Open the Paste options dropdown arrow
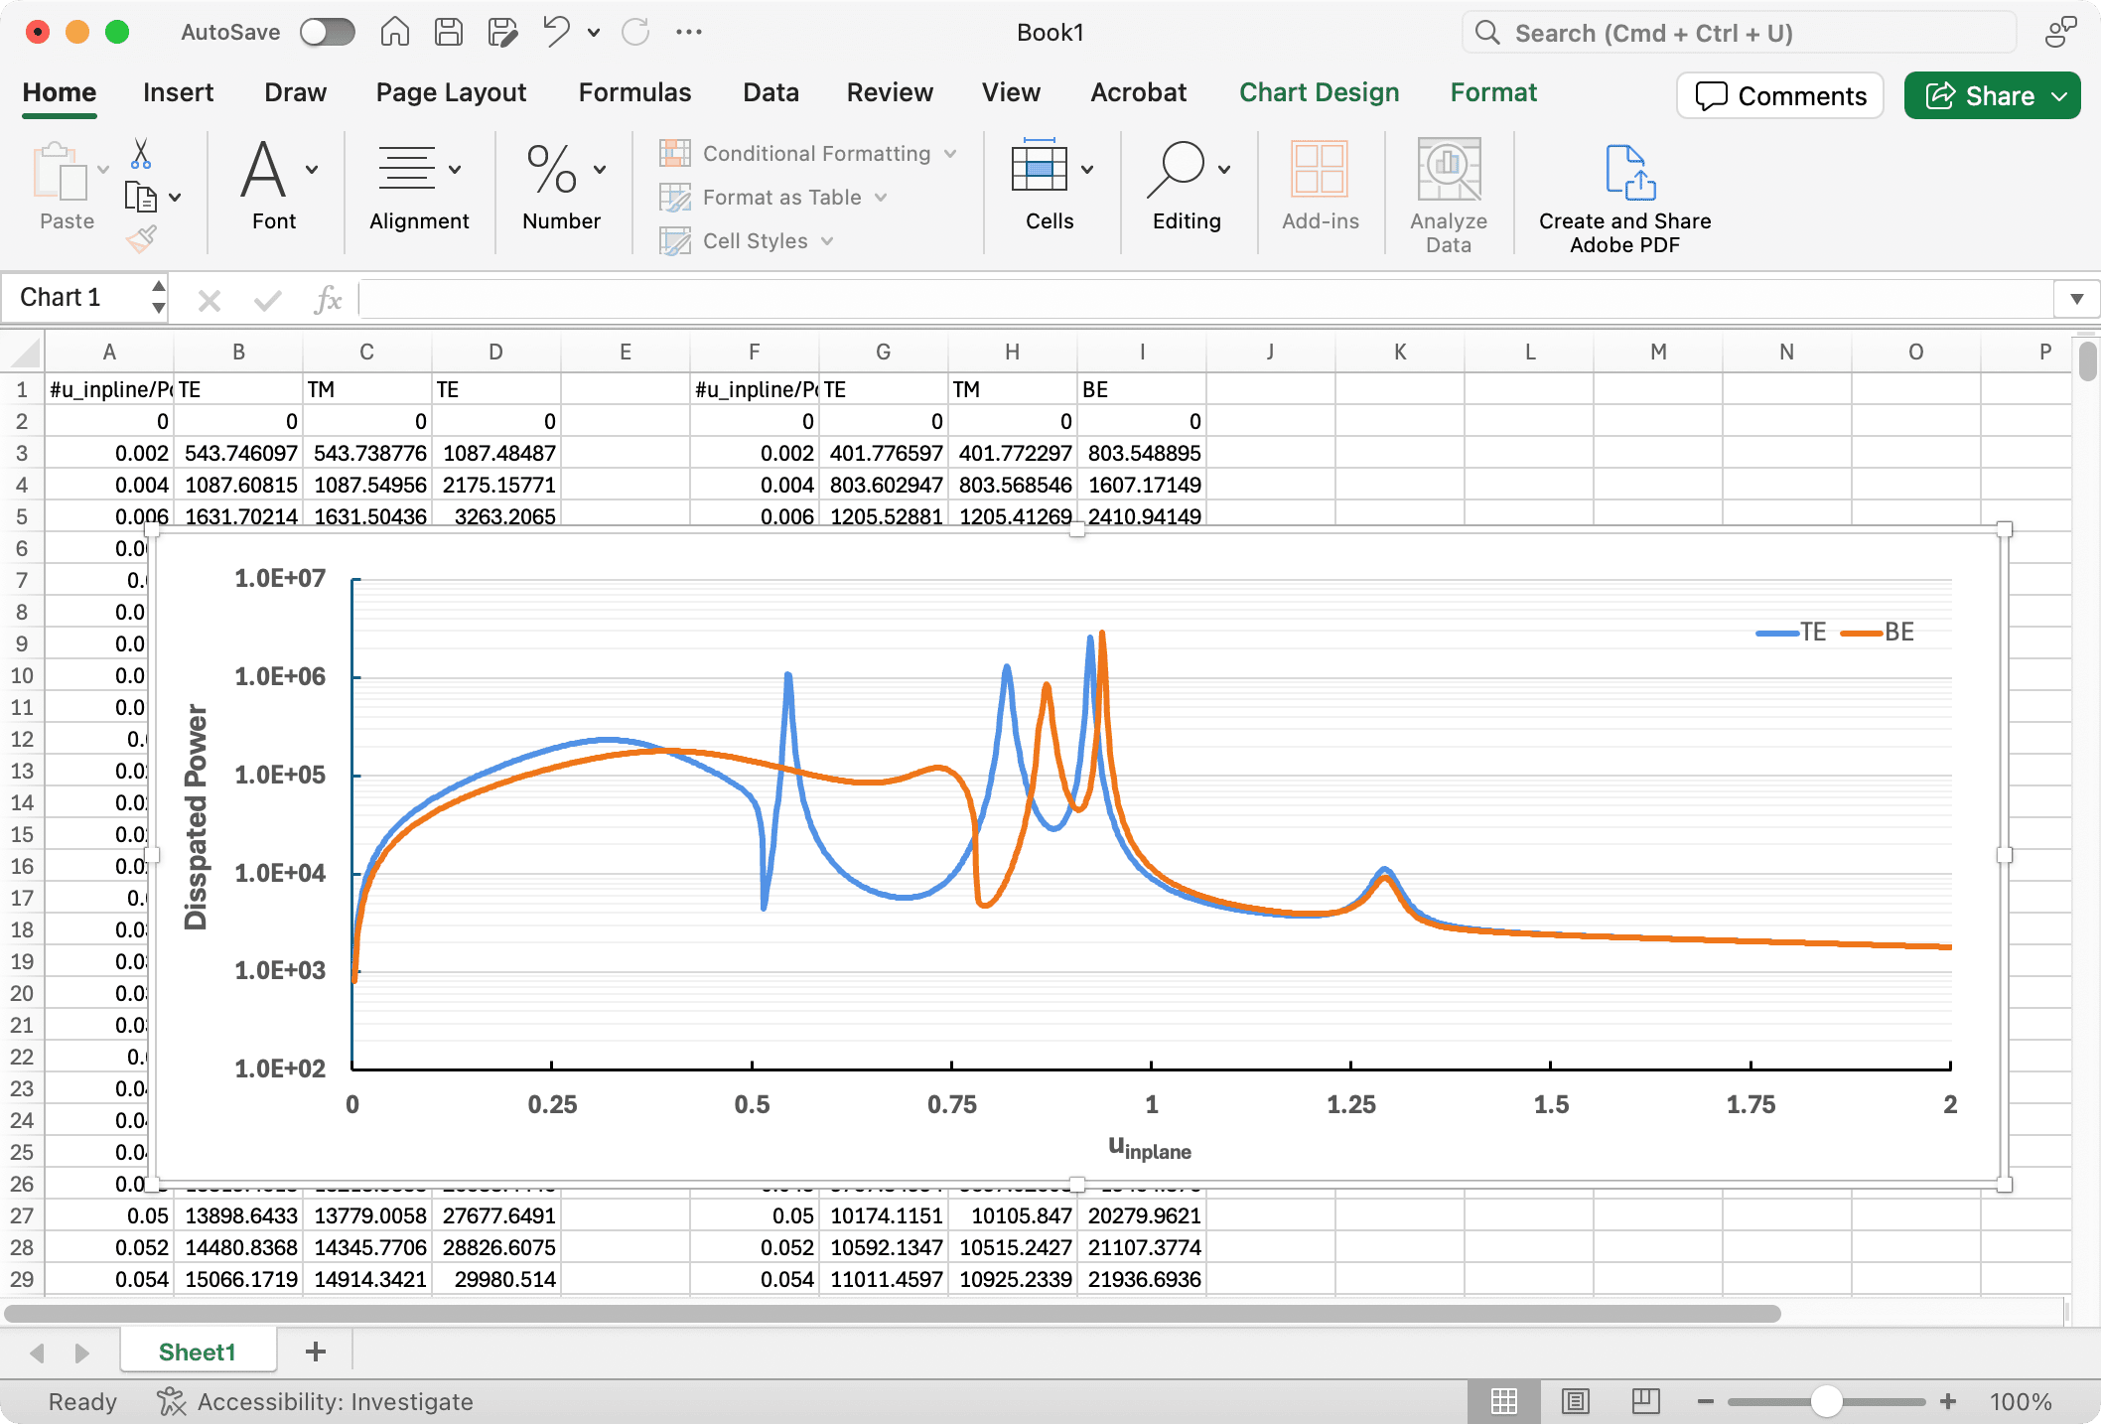The image size is (2101, 1424). tap(103, 170)
